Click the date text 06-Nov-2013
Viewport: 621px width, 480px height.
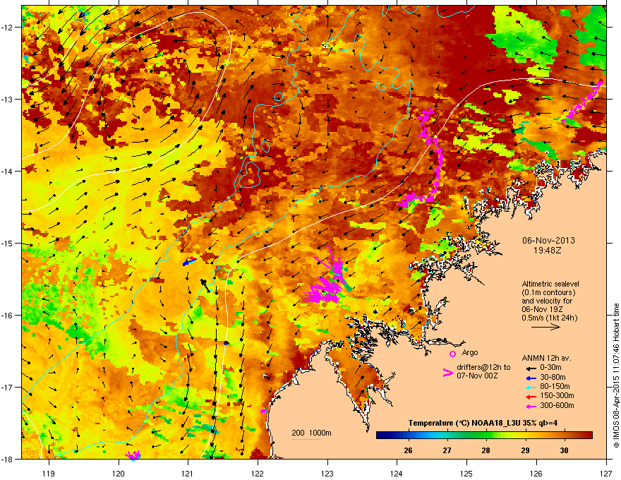(548, 241)
